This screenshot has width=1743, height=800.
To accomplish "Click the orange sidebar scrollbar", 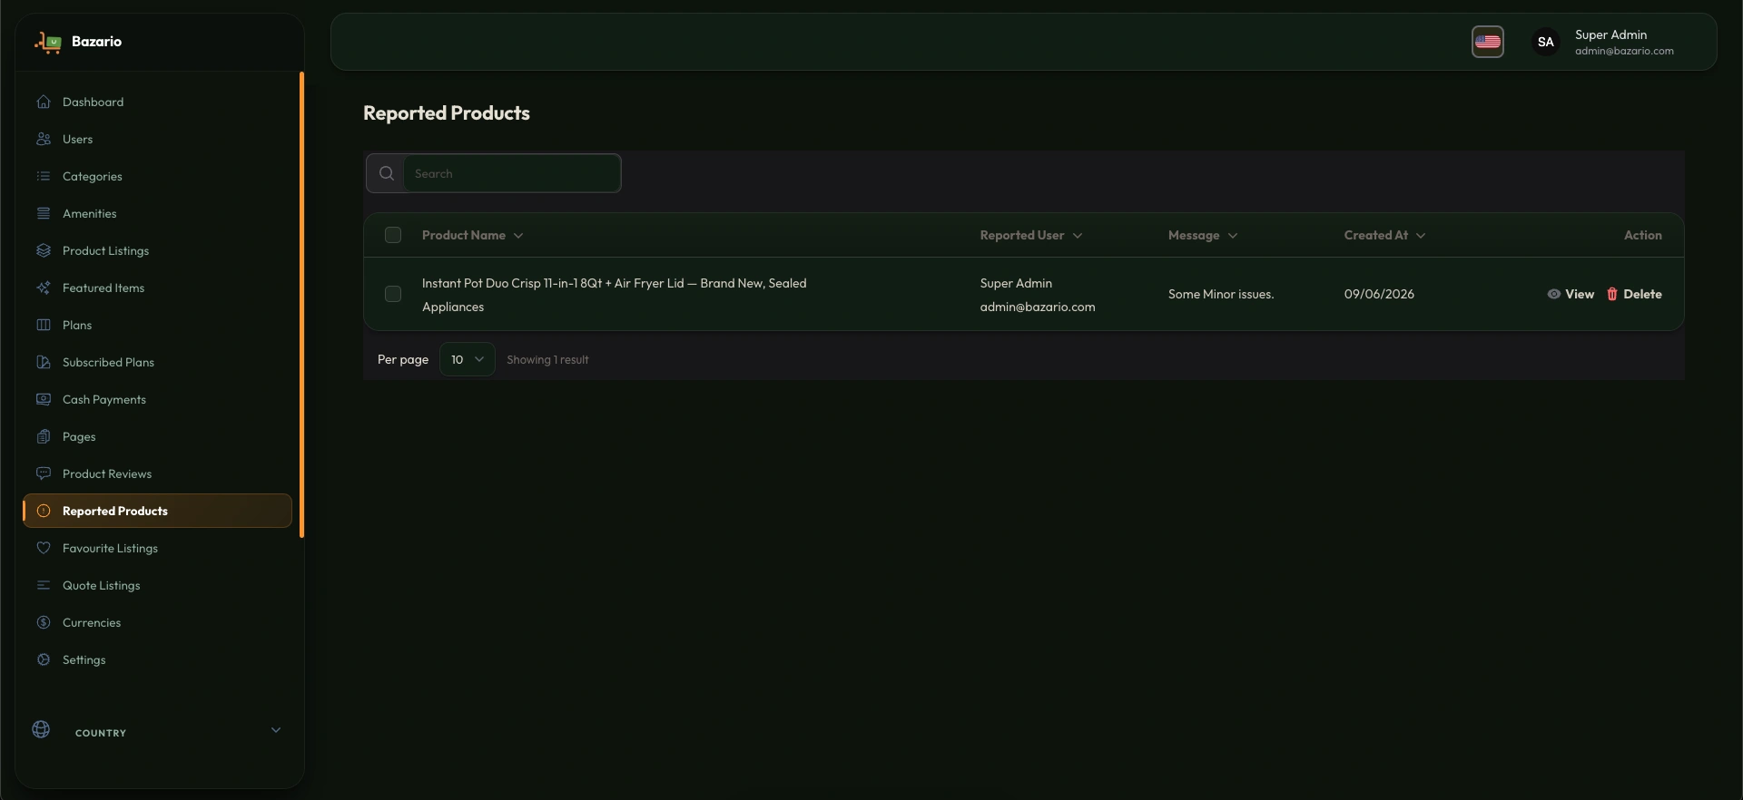I will coord(301,305).
